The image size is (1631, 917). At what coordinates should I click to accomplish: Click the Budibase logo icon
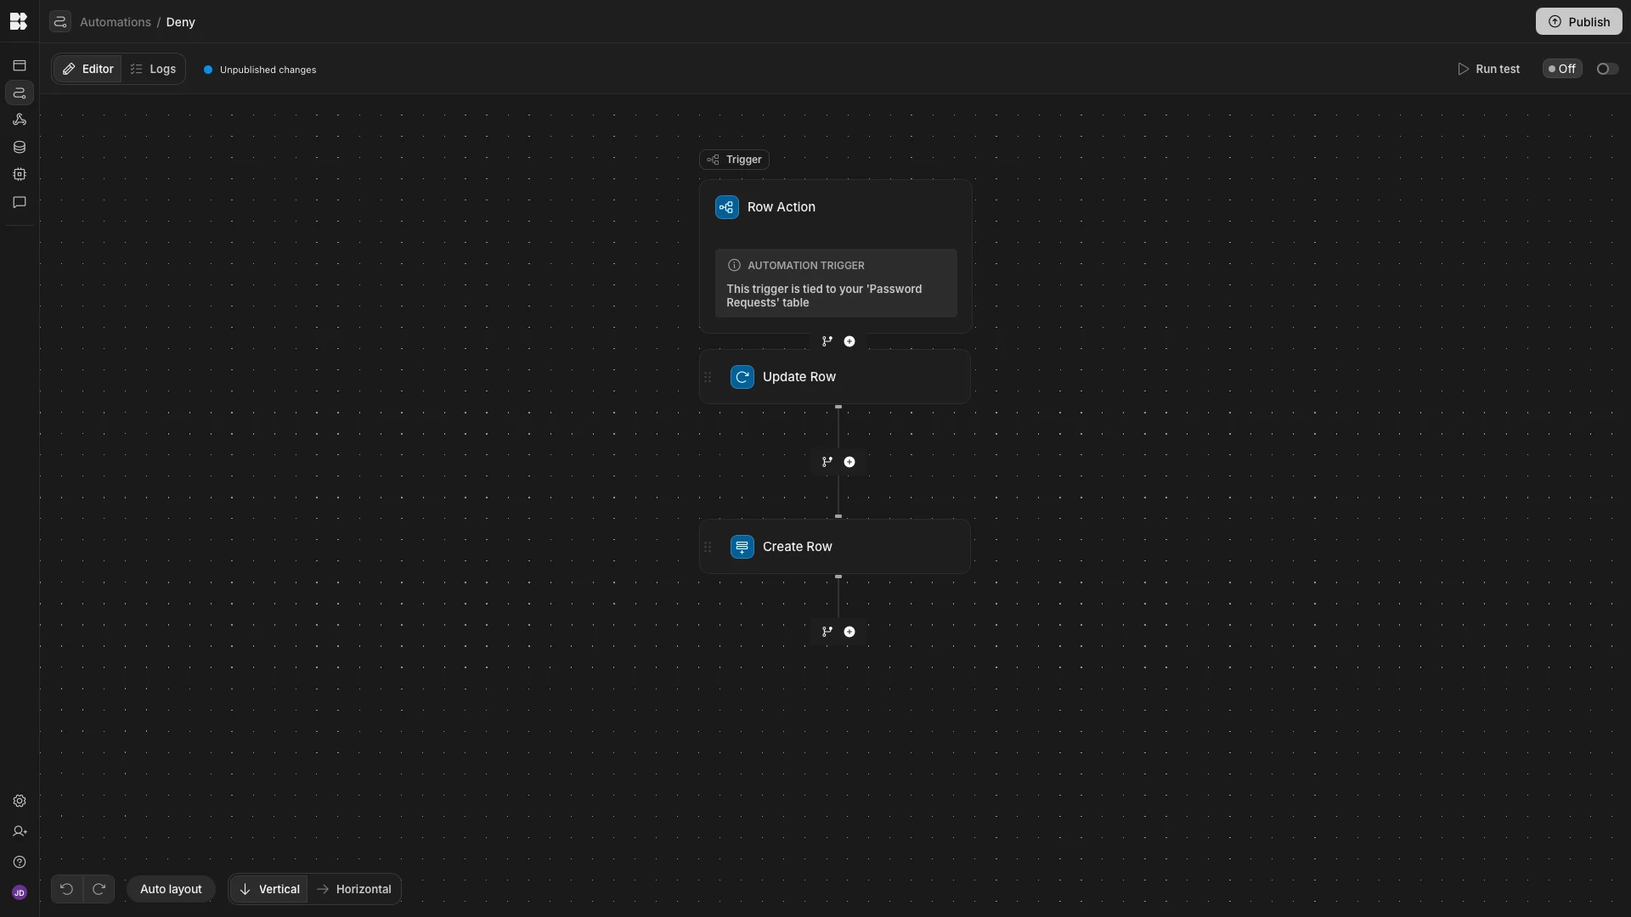coord(19,21)
